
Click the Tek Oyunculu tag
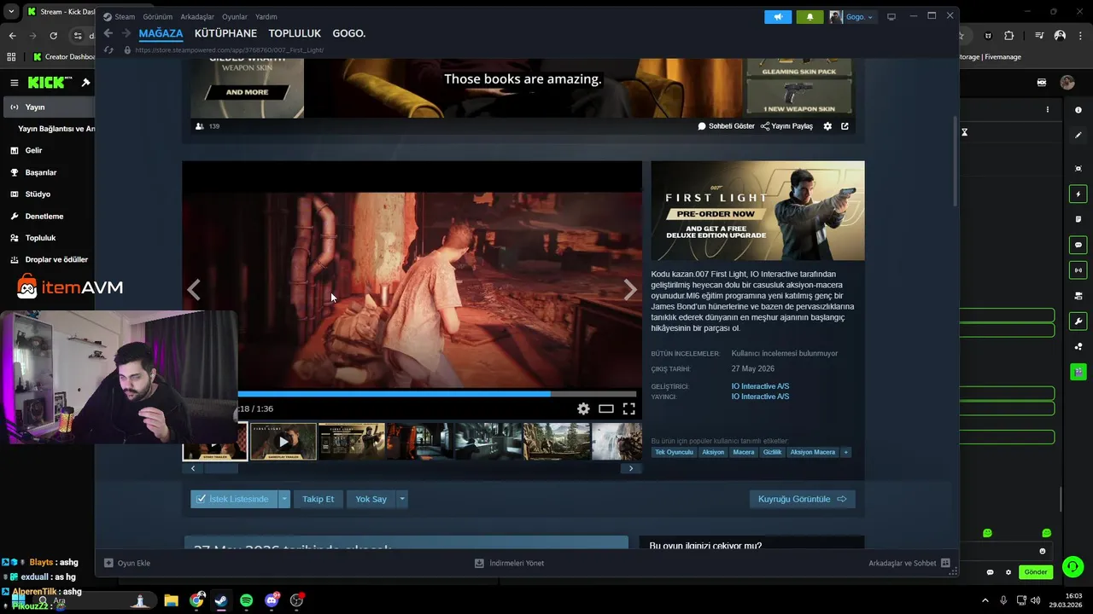(674, 452)
